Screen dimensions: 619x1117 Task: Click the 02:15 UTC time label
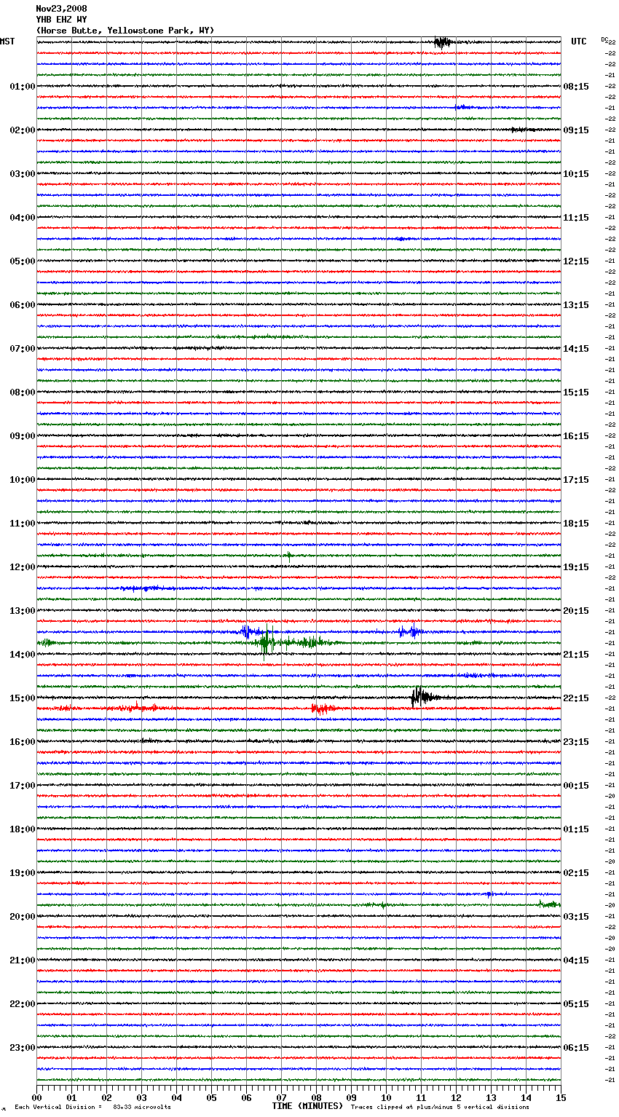click(x=576, y=873)
